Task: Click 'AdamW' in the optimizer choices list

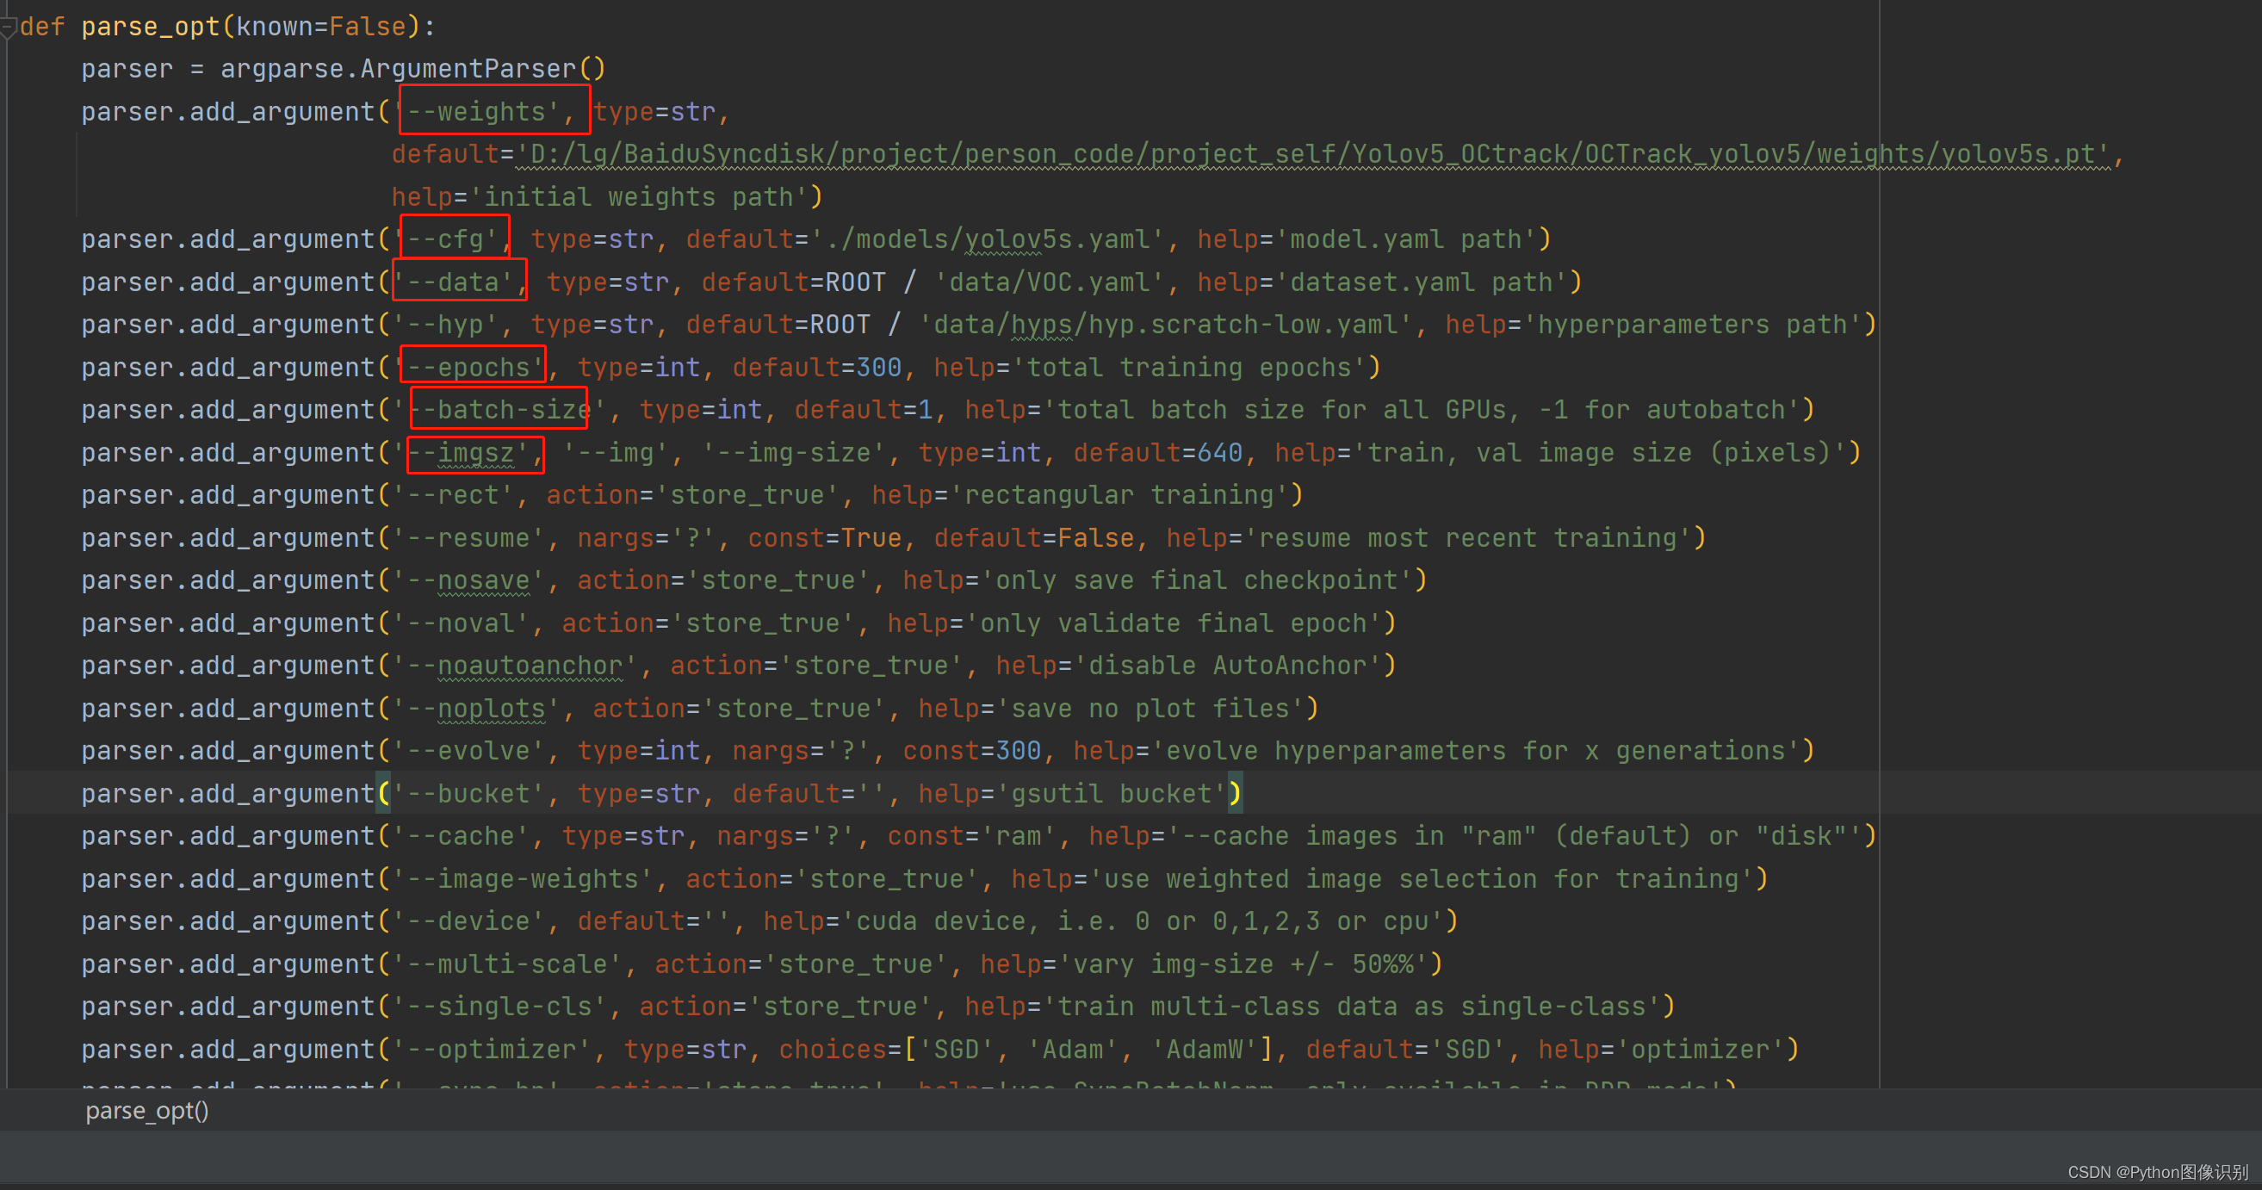Action: click(x=1205, y=1049)
